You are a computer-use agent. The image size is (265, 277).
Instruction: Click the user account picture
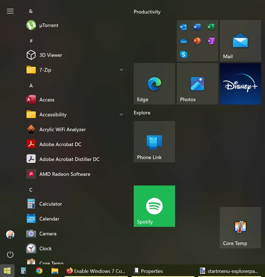[x=10, y=235]
